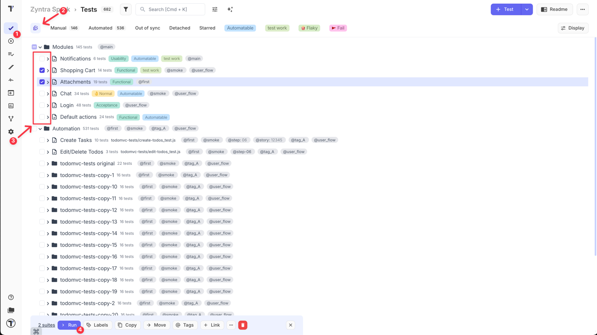Open the Starred tests tab
The width and height of the screenshot is (597, 335).
pyautogui.click(x=207, y=28)
